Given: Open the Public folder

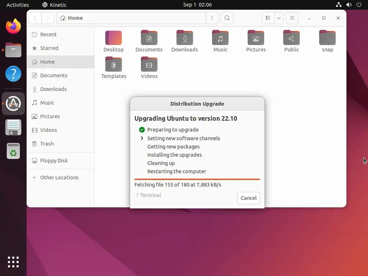Looking at the screenshot, I should [x=291, y=41].
